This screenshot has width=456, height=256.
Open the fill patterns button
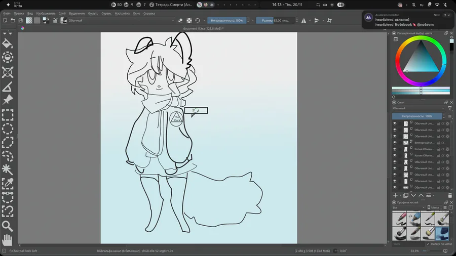click(37, 20)
